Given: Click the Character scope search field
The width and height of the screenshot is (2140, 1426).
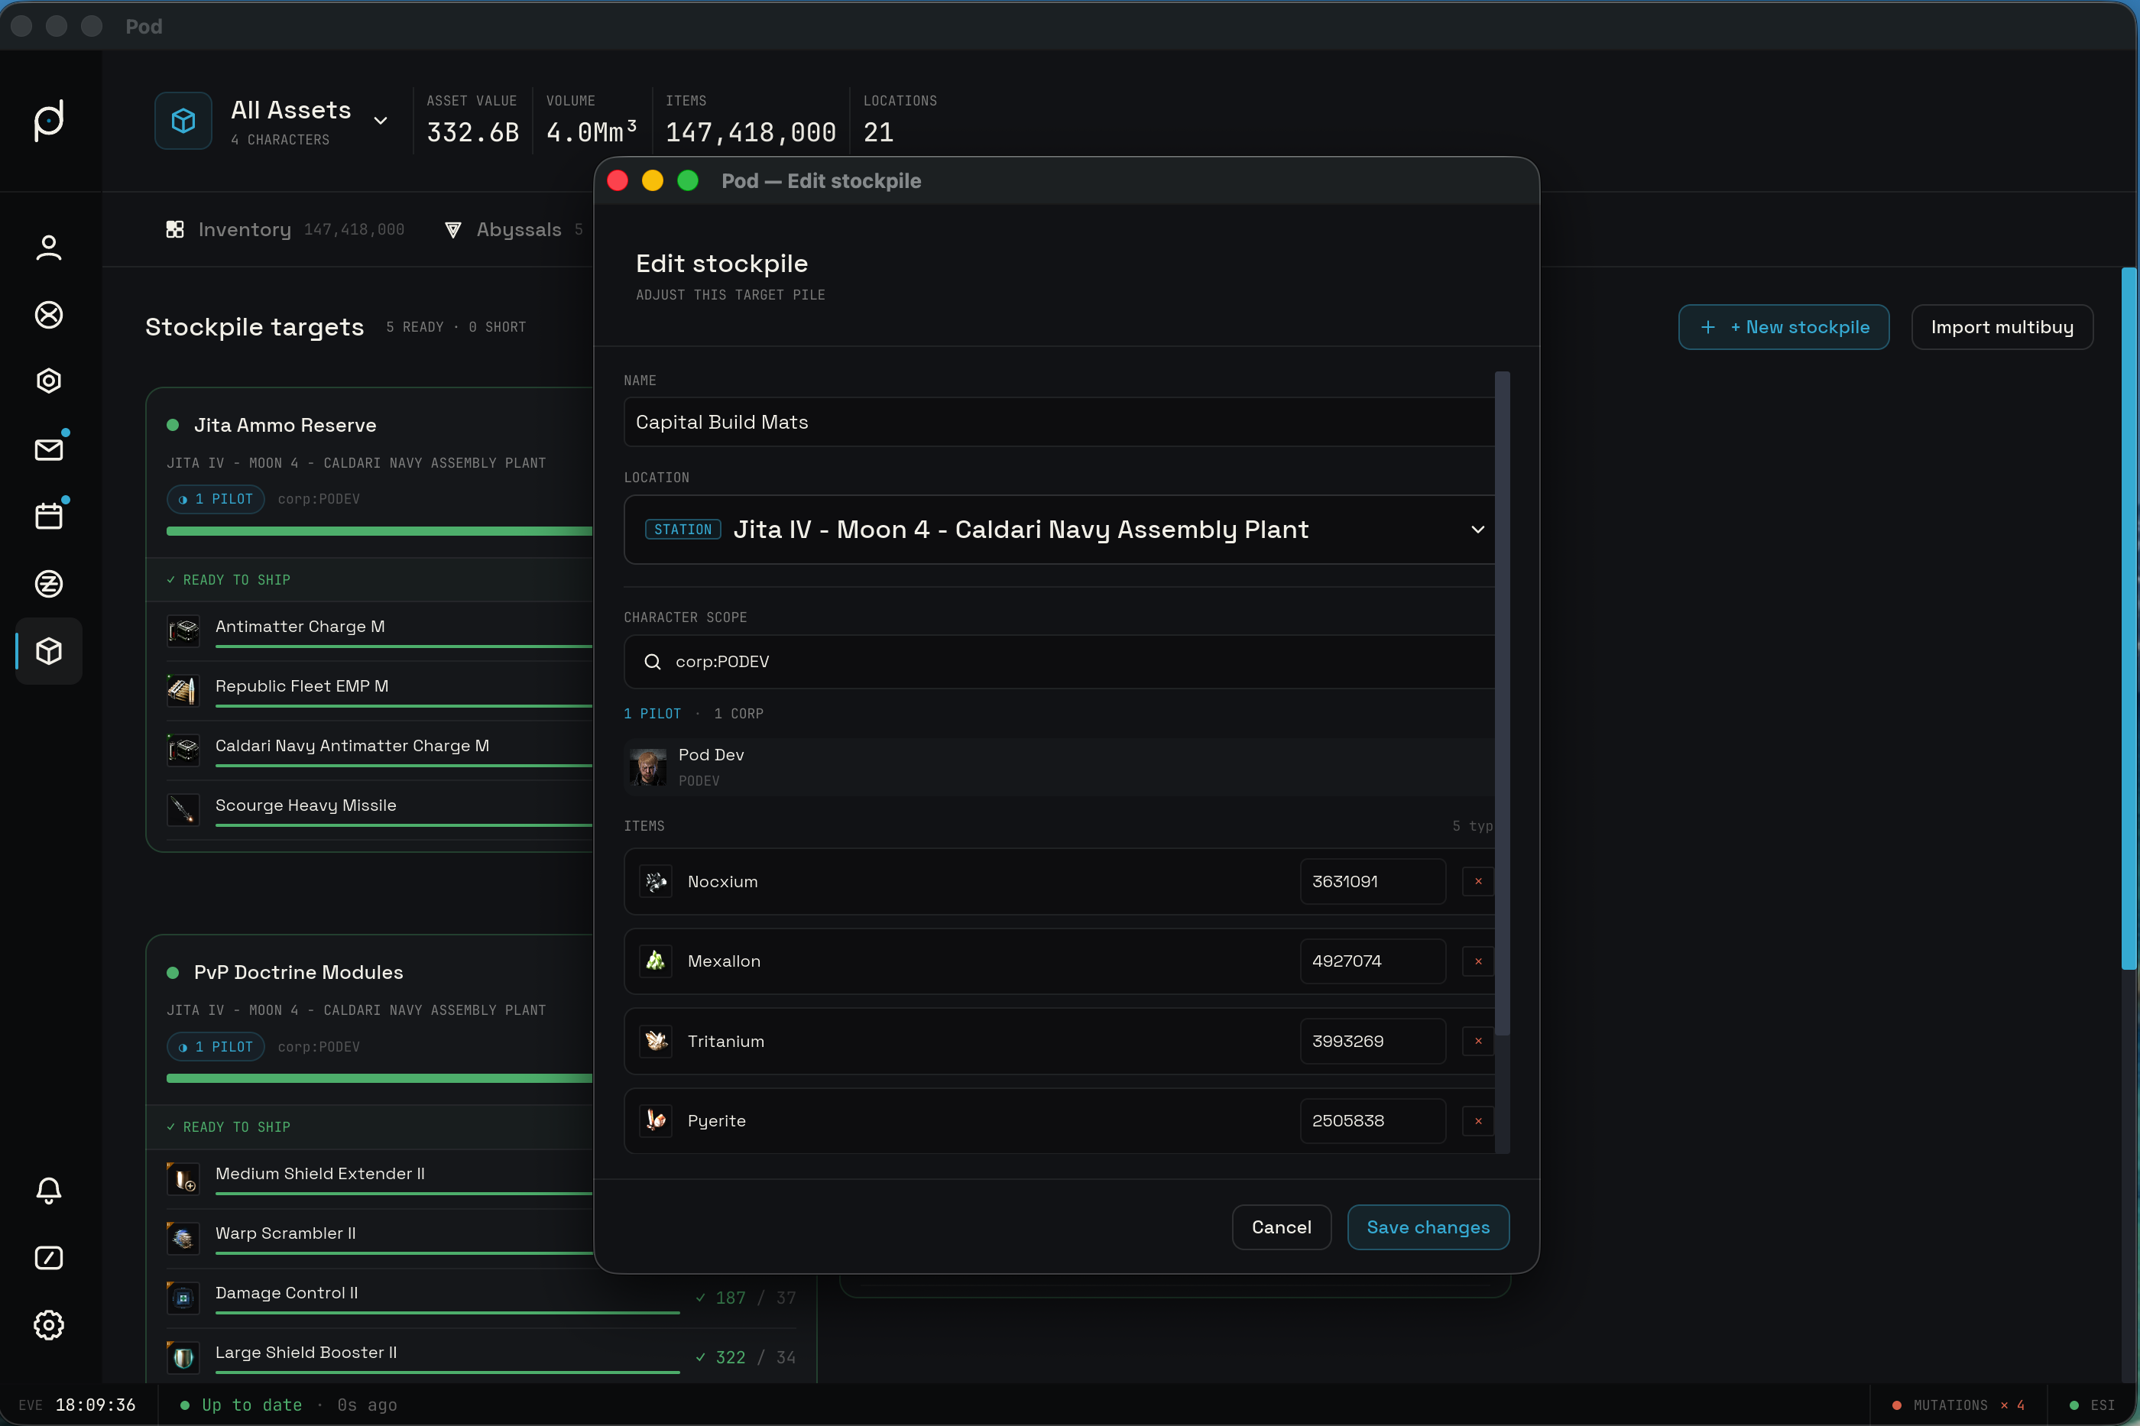Looking at the screenshot, I should [1061, 661].
